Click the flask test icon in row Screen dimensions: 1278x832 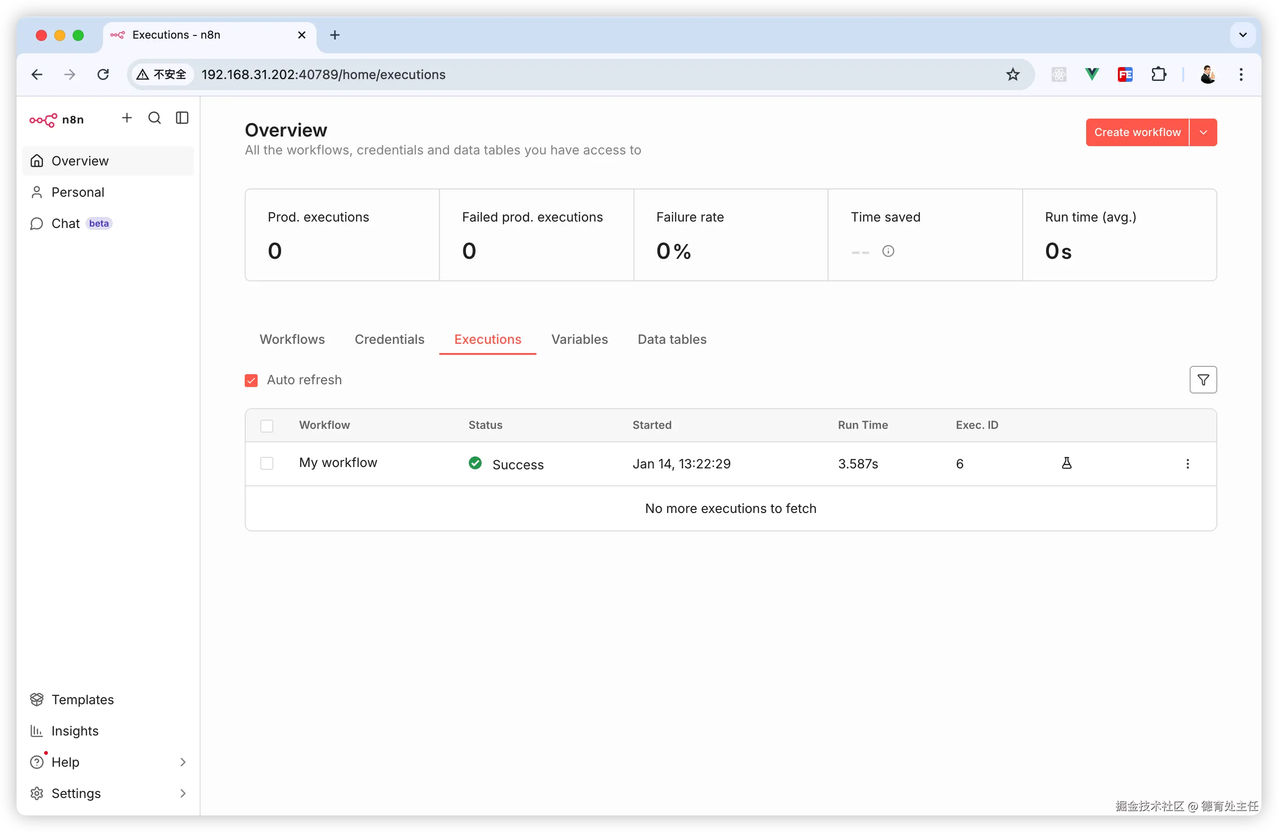point(1066,463)
